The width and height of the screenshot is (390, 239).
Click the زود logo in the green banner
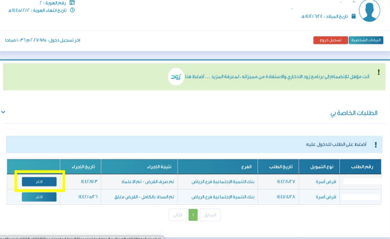click(x=176, y=77)
